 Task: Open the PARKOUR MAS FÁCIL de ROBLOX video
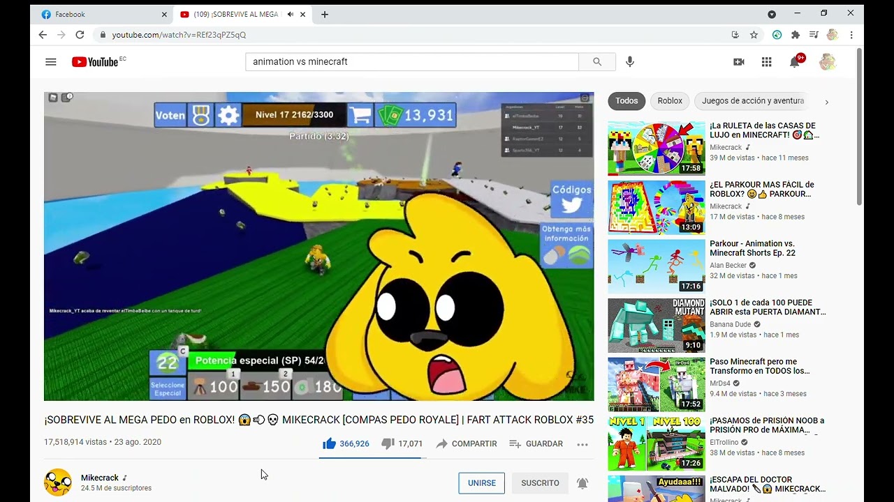tap(762, 189)
